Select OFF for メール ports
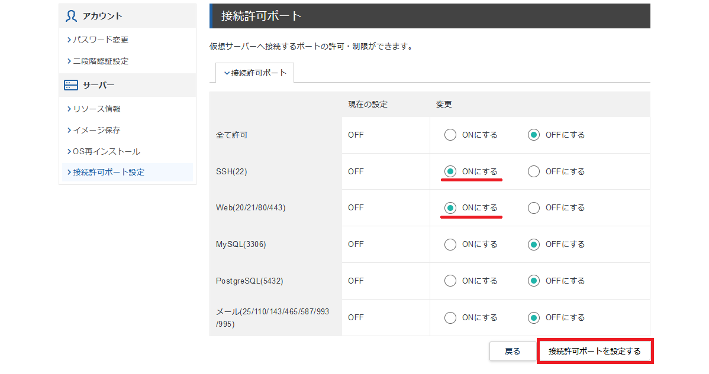709x374 pixels. click(x=534, y=317)
